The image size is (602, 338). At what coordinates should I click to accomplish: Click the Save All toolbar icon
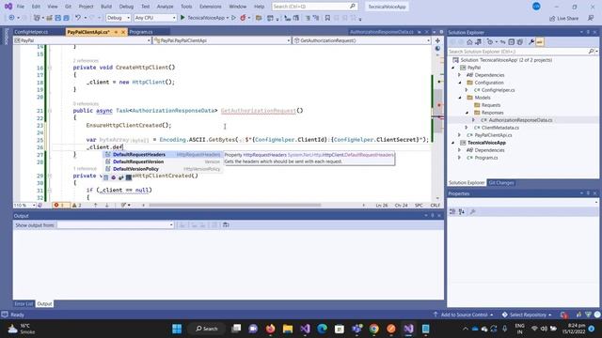tap(66, 18)
